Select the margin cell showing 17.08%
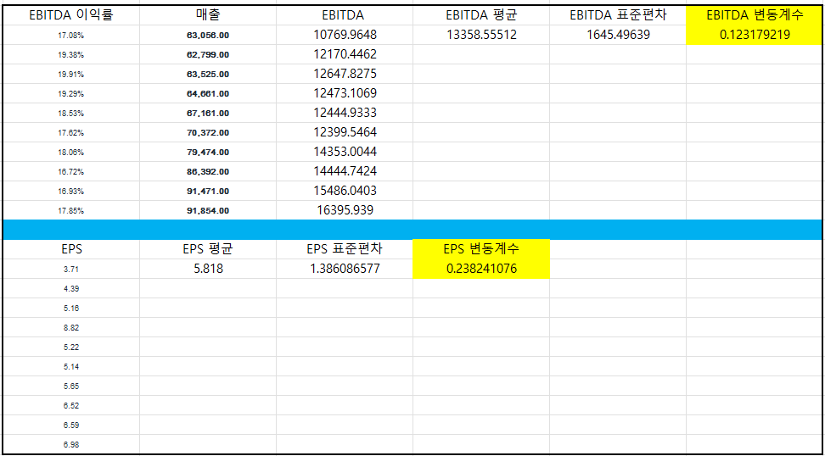The width and height of the screenshot is (825, 456). point(71,35)
